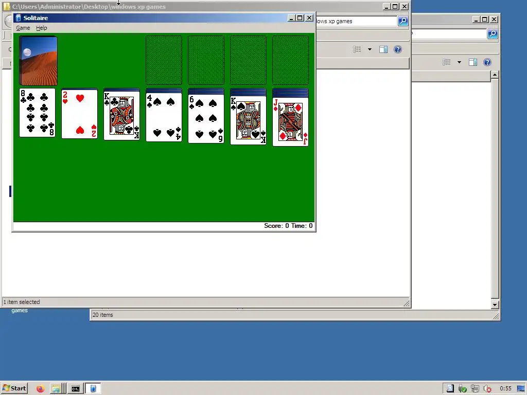Click the Solitaire Score and Time status text

tap(288, 226)
